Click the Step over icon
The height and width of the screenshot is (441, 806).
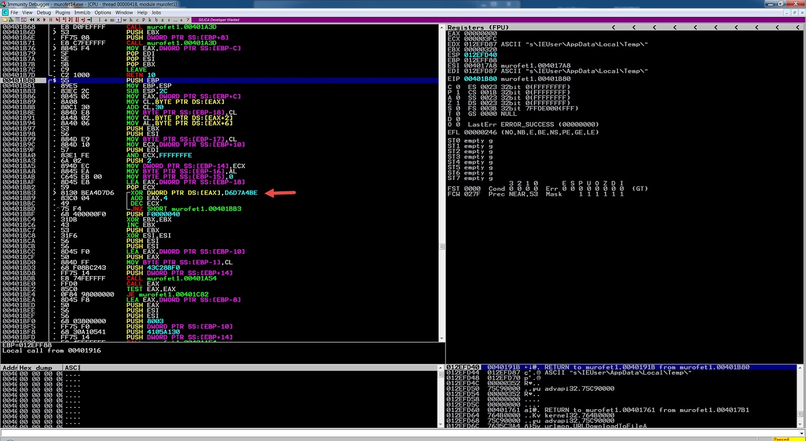click(x=64, y=20)
